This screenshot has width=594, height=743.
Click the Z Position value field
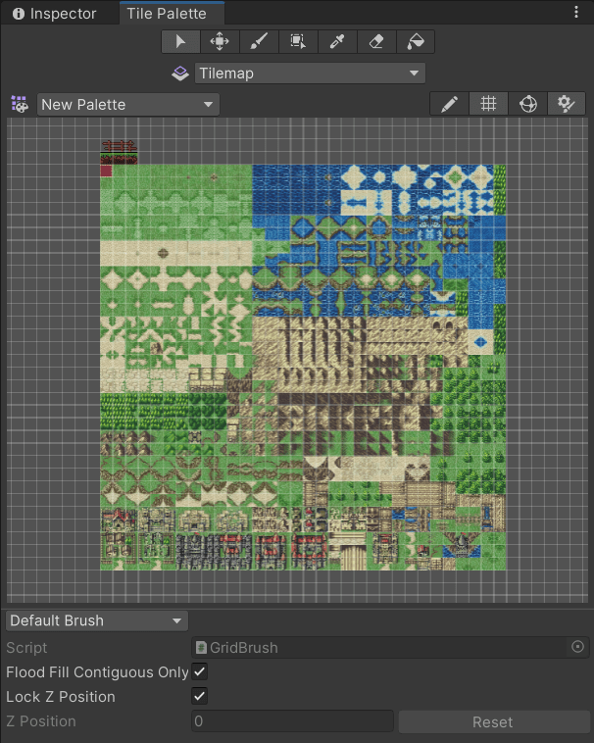click(x=292, y=721)
